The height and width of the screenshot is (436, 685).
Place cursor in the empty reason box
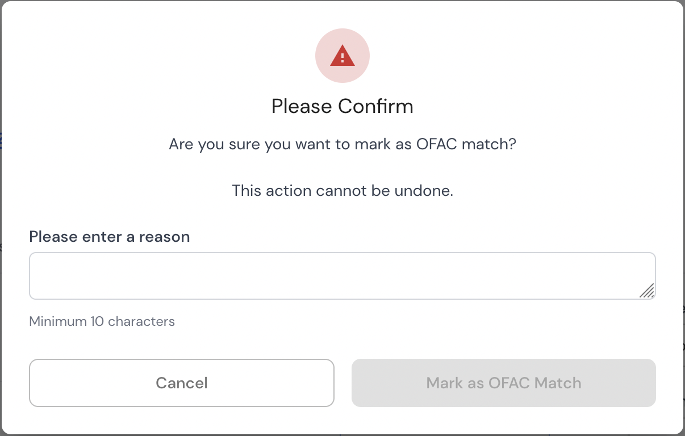(x=342, y=276)
